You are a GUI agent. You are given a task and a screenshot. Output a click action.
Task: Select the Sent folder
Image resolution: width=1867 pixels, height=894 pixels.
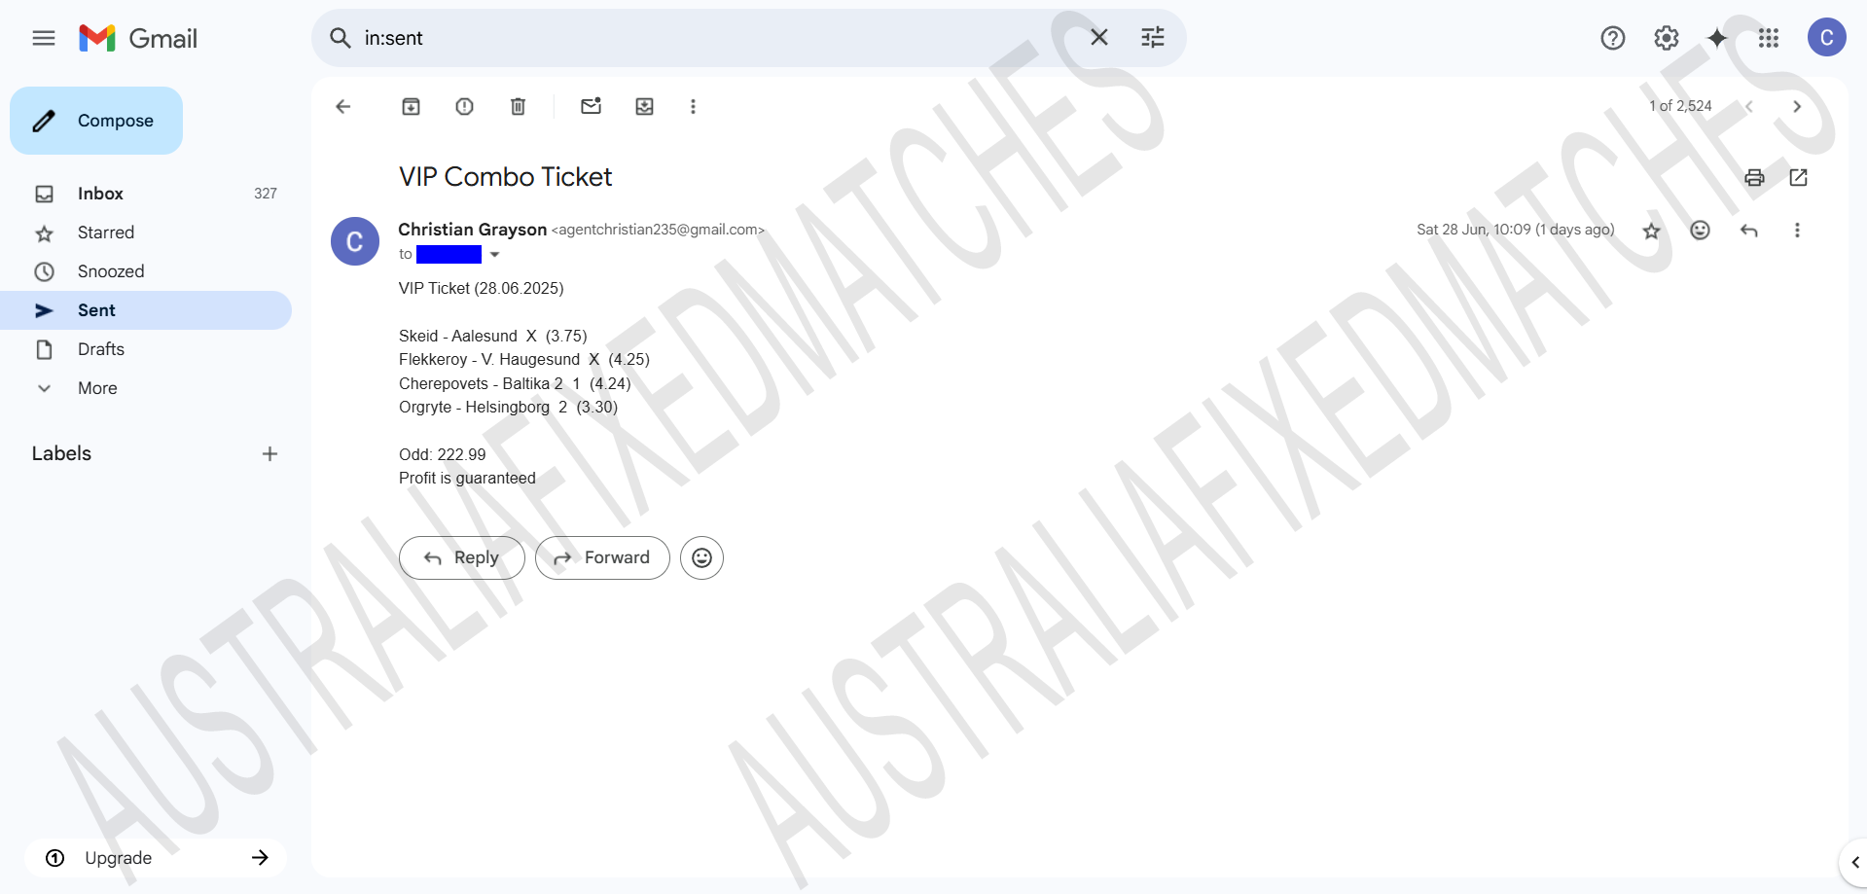[x=146, y=310]
